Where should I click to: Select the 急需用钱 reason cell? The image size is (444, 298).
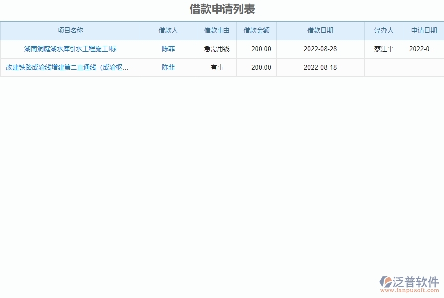[217, 49]
